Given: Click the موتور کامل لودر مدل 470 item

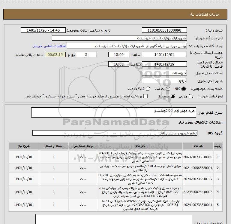Looking at the screenshot, I should (x=140, y=168).
